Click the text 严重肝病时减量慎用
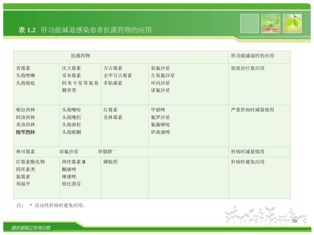 coord(252,110)
